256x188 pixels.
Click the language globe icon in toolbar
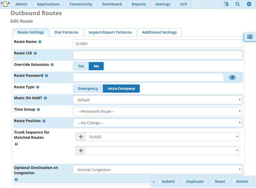pyautogui.click(x=226, y=4)
